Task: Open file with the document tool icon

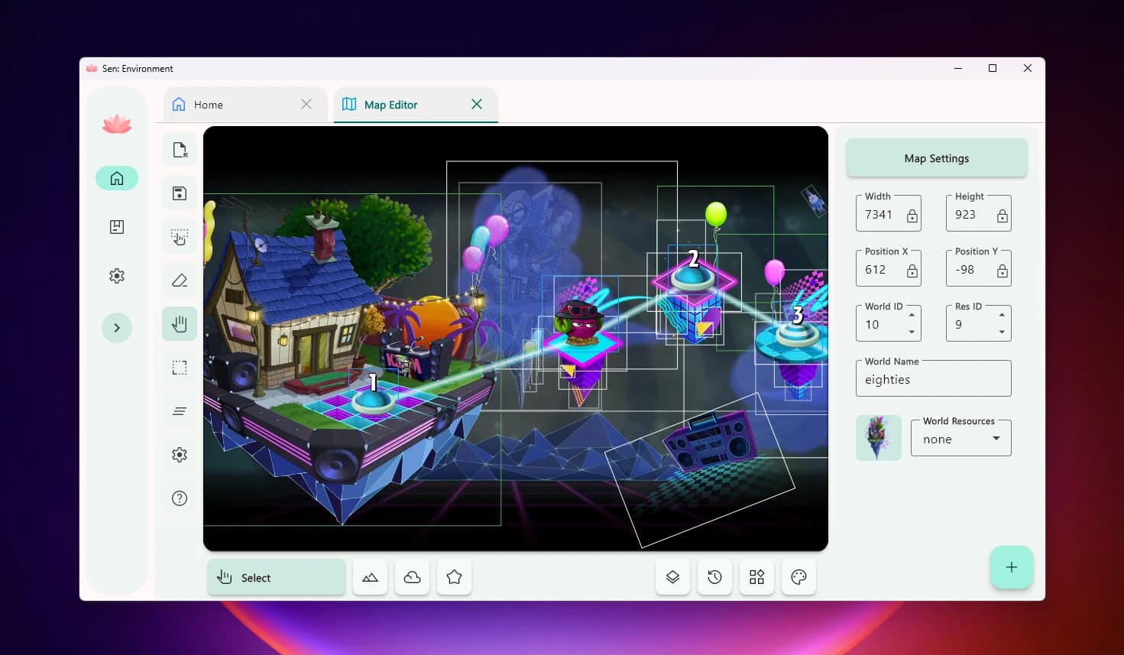Action: tap(180, 150)
